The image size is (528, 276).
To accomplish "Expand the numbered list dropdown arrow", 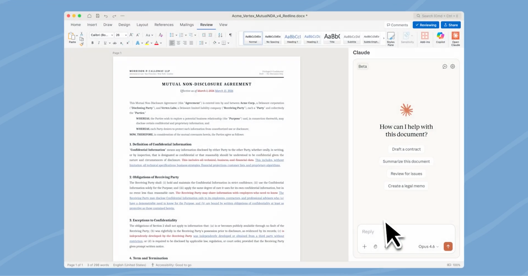I will (x=186, y=35).
